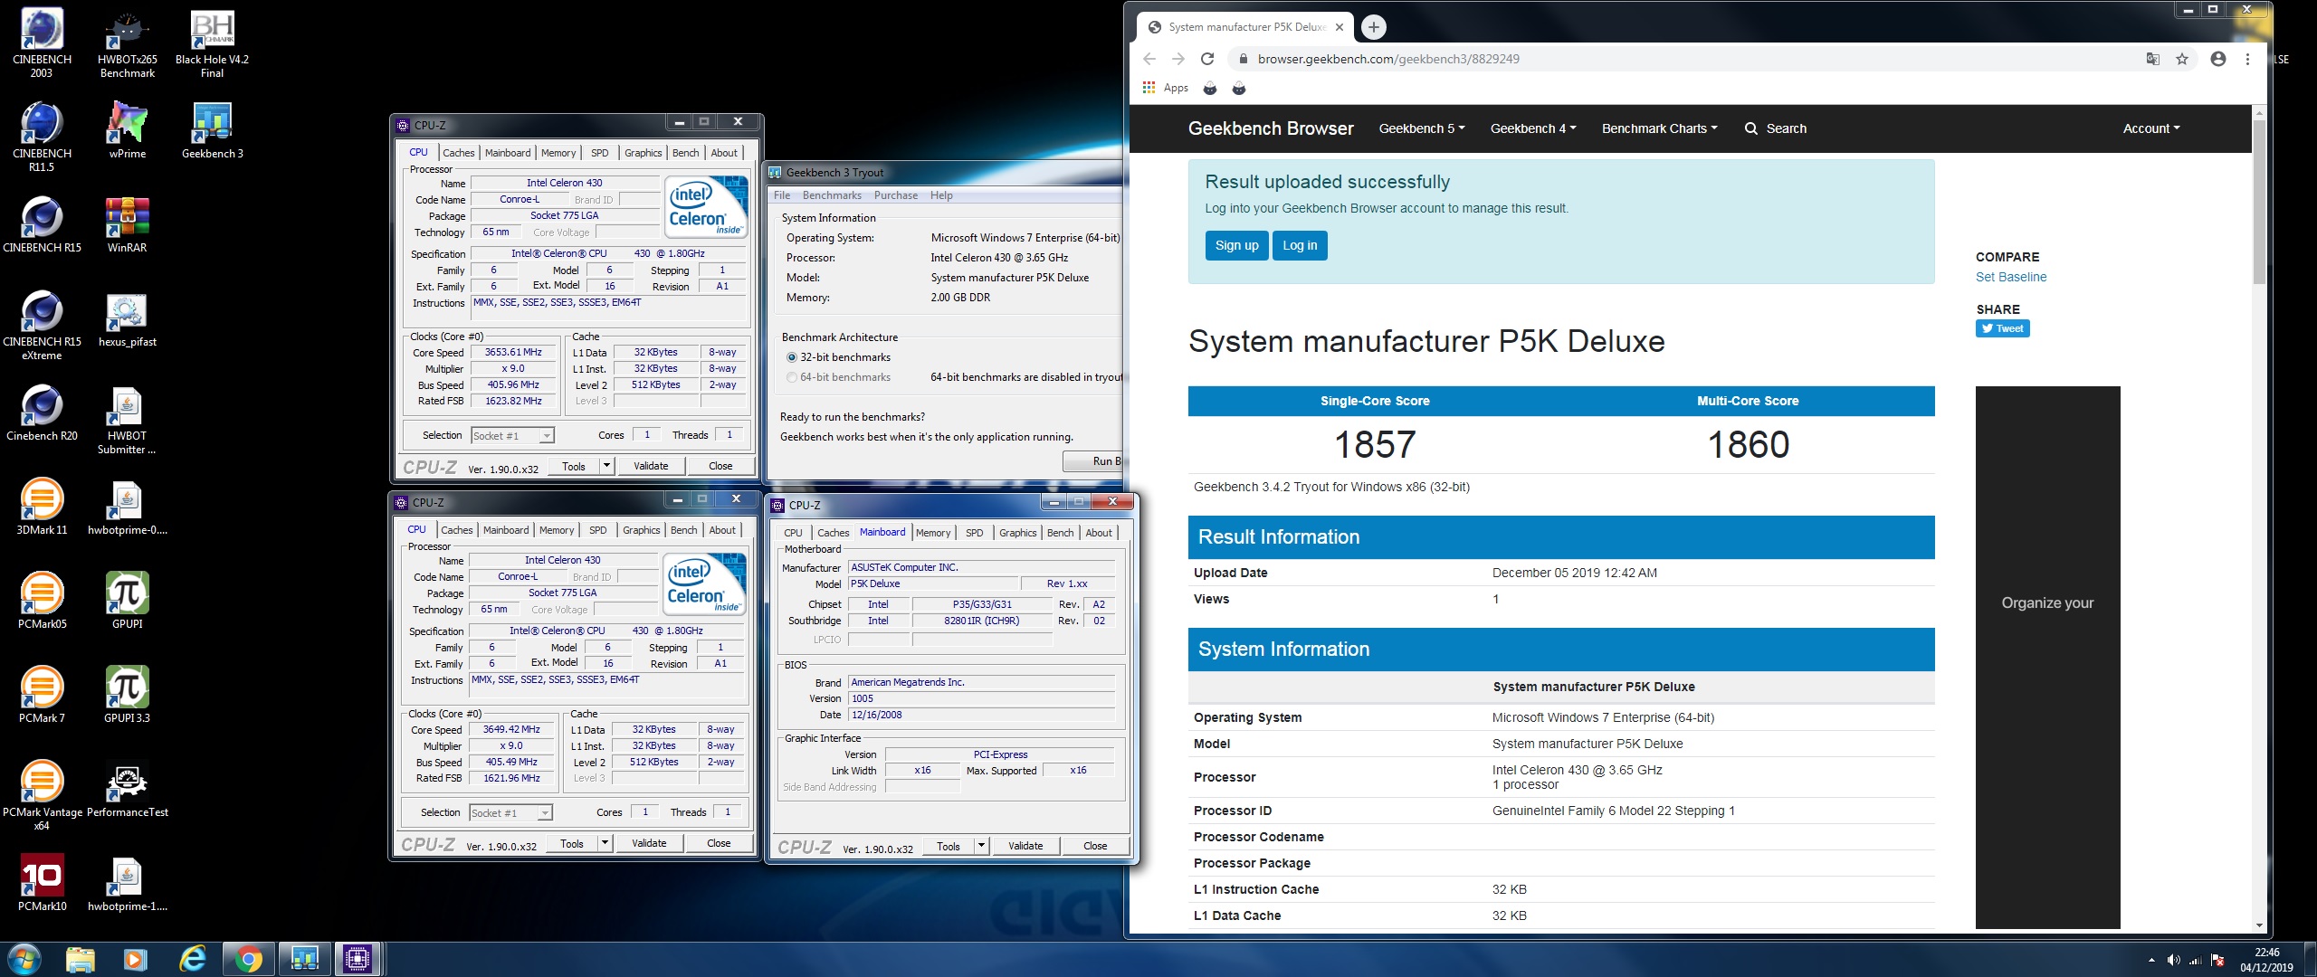Open Chrome from the taskbar
Screen dimensions: 2317x977
click(x=248, y=959)
